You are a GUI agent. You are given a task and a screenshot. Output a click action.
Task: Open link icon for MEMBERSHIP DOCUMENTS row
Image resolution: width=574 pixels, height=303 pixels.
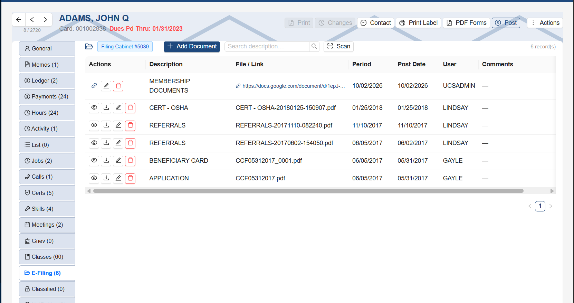point(94,86)
